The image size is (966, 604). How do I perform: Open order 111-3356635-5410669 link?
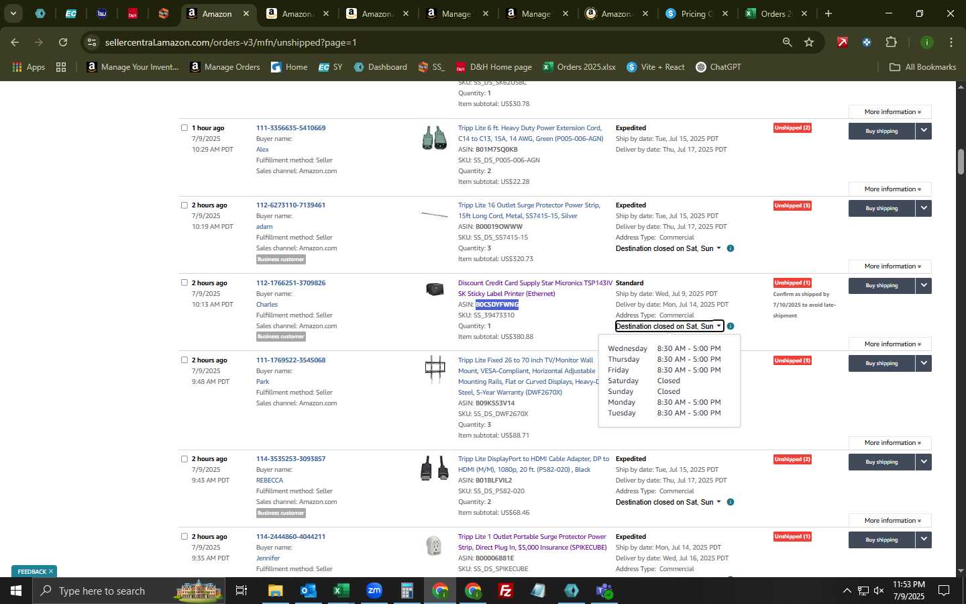coord(290,128)
